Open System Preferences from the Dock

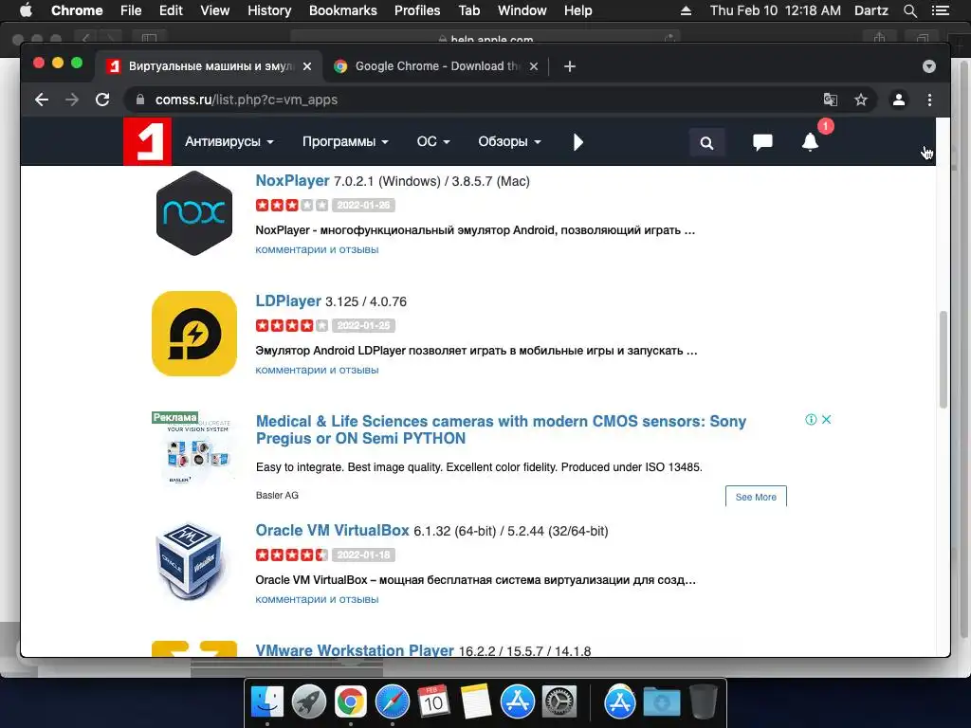(x=559, y=702)
